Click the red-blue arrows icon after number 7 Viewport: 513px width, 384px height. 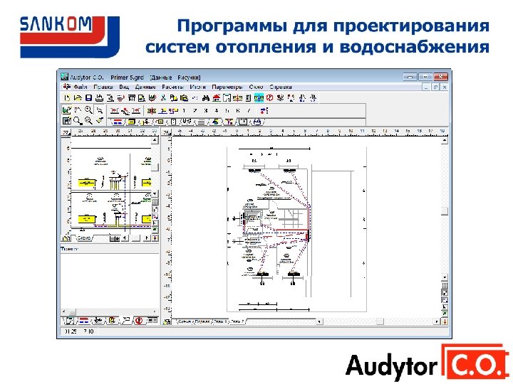[x=264, y=110]
